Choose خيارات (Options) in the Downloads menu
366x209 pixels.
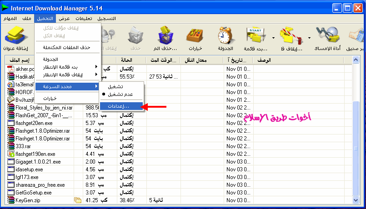pyautogui.click(x=68, y=98)
